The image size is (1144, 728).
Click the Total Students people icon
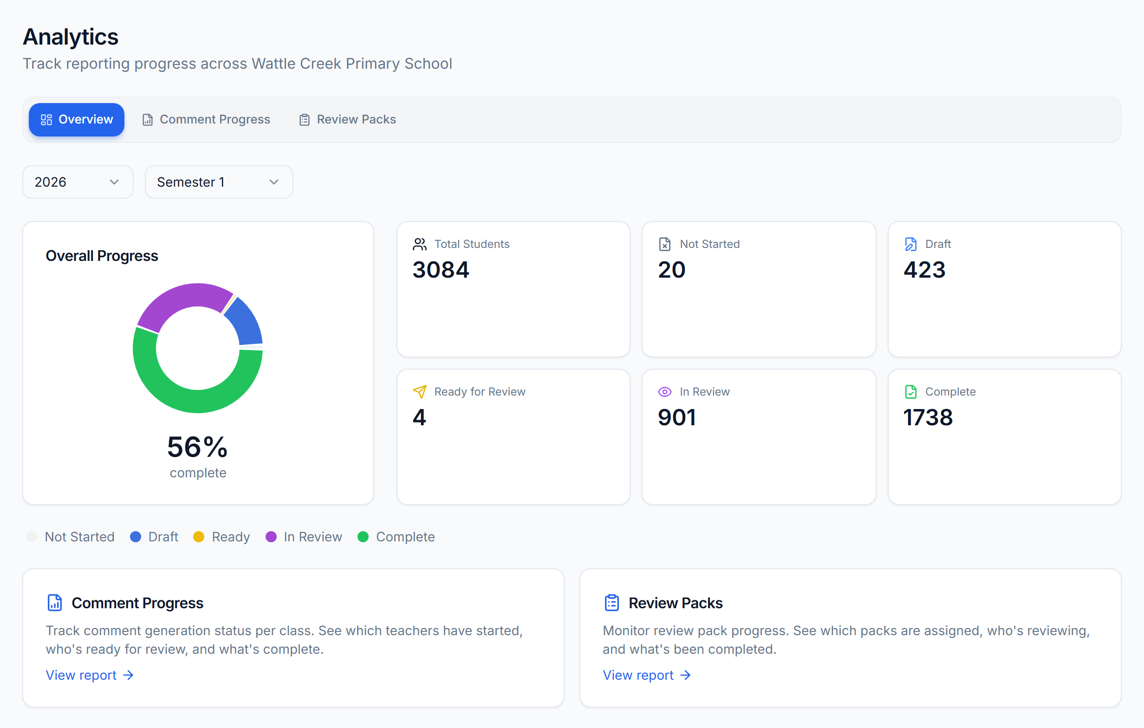tap(420, 244)
